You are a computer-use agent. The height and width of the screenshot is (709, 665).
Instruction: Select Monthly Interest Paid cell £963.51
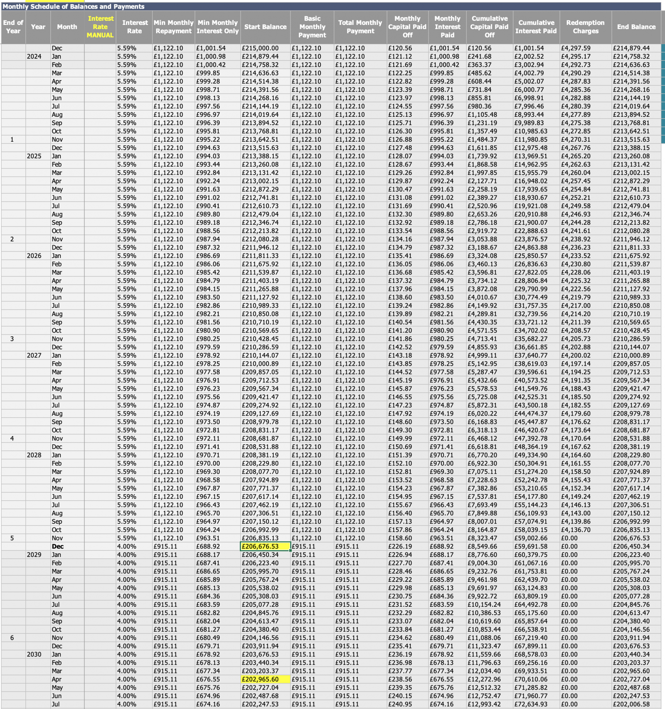tap(447, 538)
